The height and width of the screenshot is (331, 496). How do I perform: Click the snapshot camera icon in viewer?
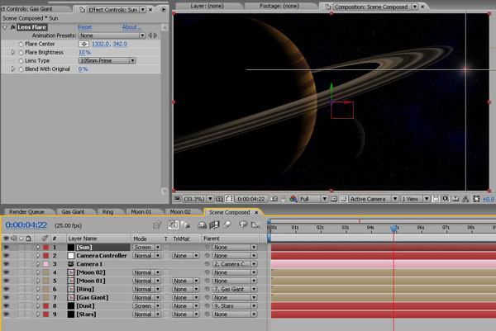pos(273,199)
